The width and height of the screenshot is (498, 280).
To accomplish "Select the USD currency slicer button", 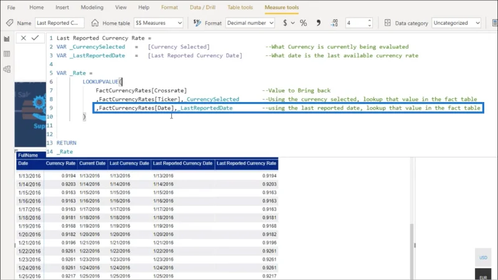I will click(483, 258).
